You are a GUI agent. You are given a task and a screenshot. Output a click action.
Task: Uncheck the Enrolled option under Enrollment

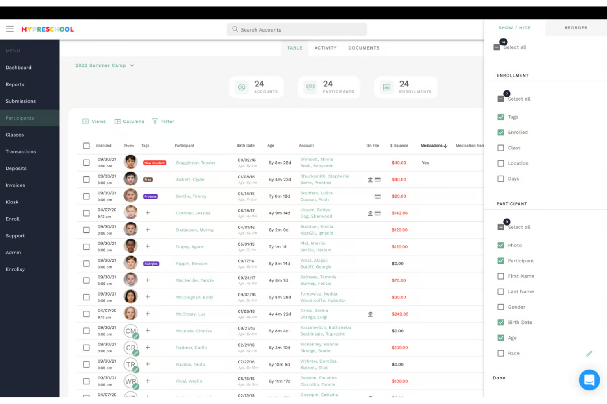501,132
